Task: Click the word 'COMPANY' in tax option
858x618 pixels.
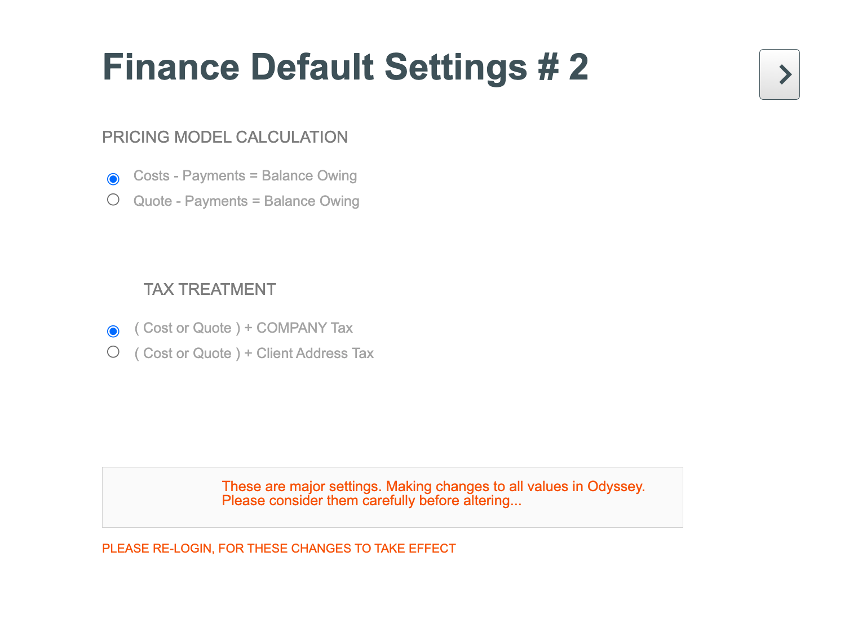Action: pos(292,328)
